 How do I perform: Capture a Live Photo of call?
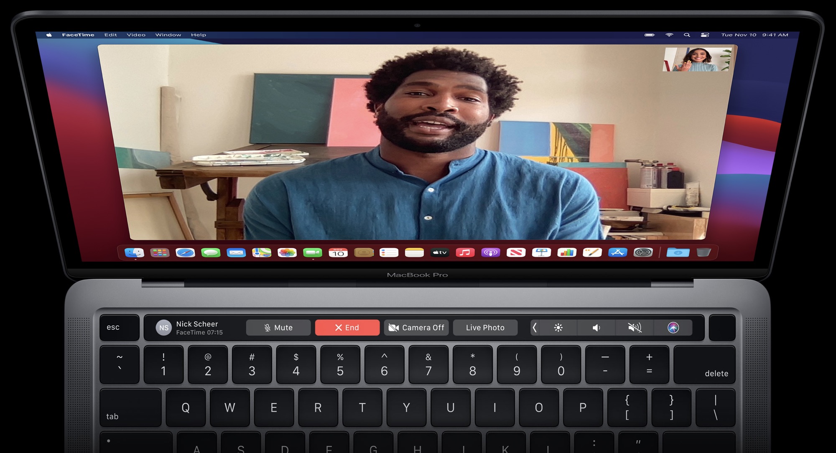click(x=484, y=327)
